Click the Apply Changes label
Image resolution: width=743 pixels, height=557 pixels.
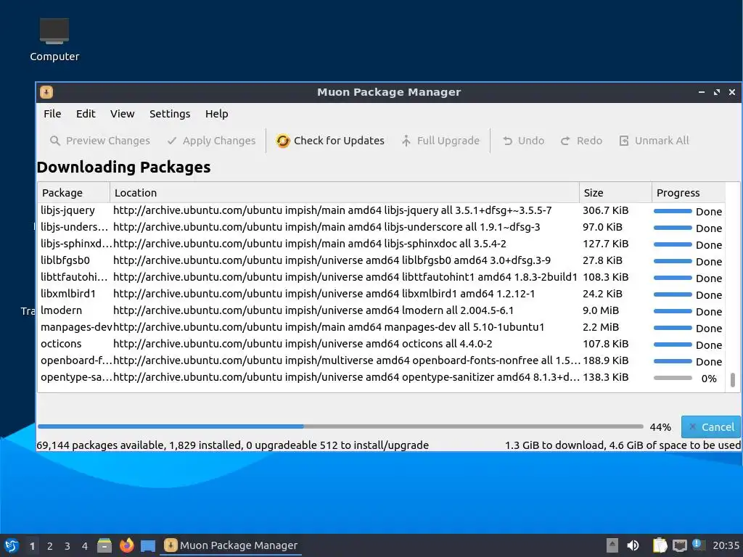219,141
